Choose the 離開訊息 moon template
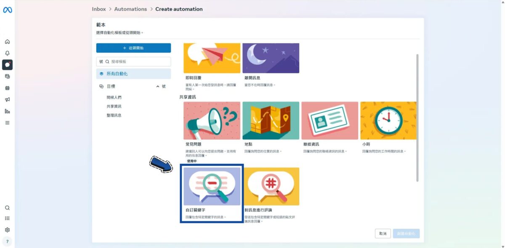 (271, 58)
